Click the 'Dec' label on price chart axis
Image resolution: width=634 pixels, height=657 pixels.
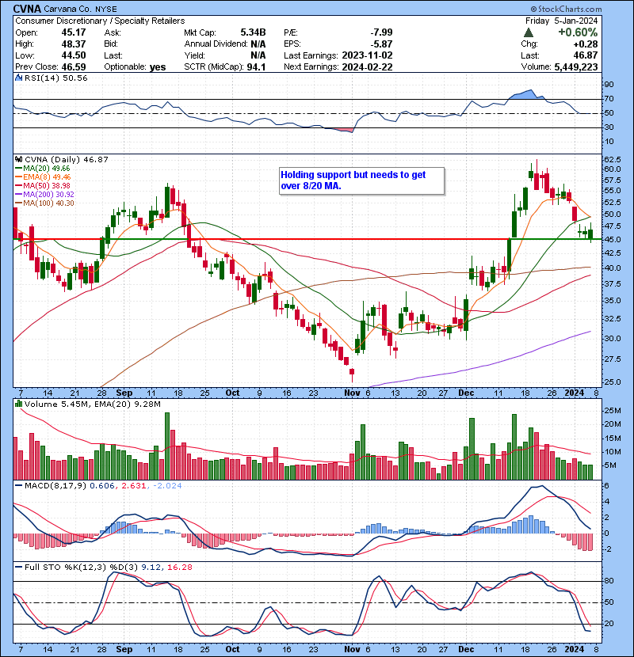point(466,393)
